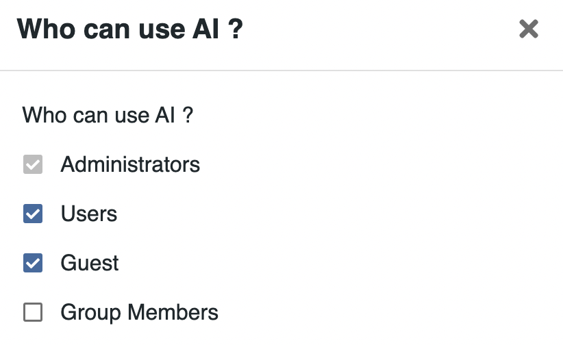The image size is (563, 345).
Task: Enable the Group Members checkbox
Action: (33, 313)
